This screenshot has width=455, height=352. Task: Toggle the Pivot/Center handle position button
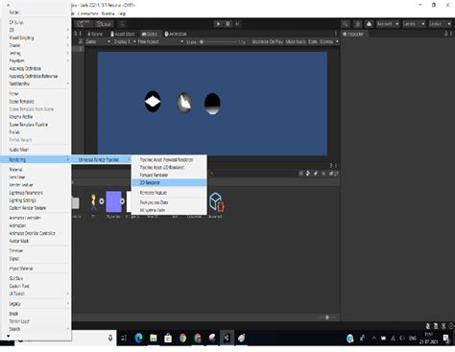pos(83,24)
